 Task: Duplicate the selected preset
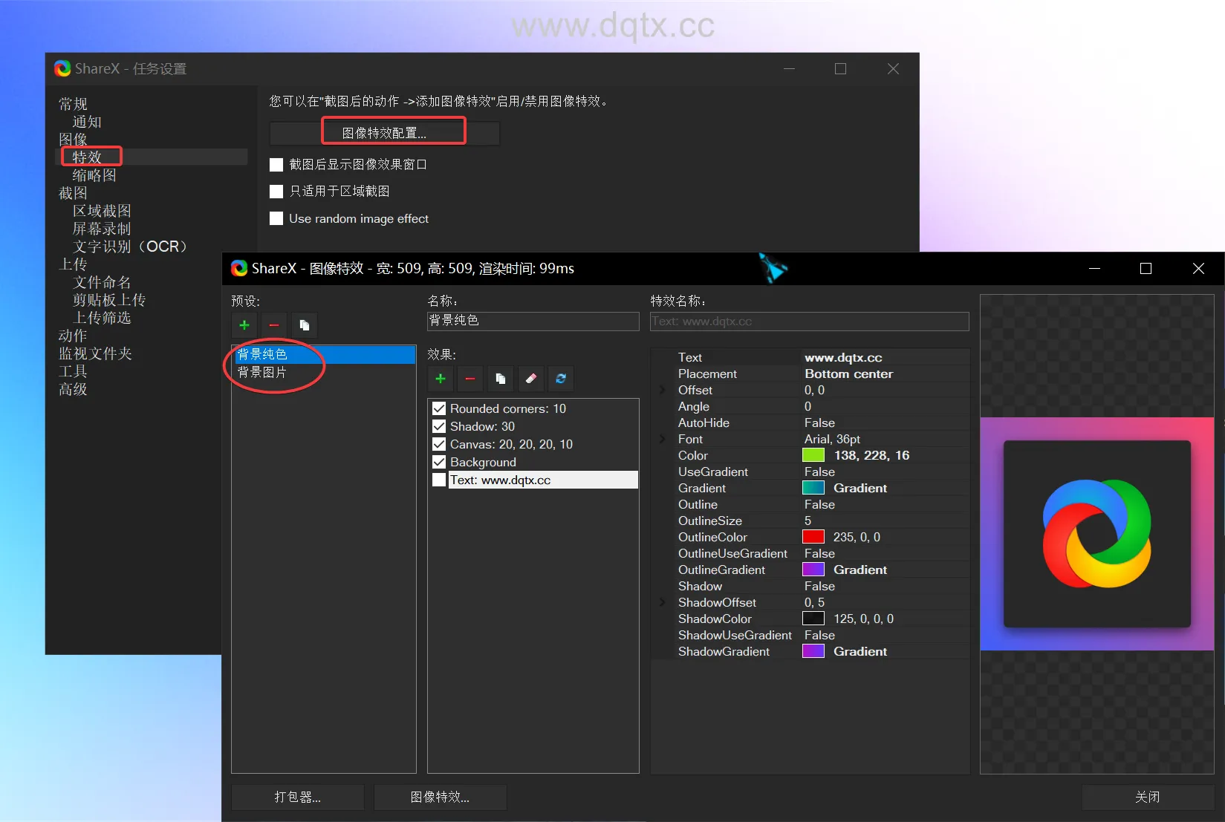click(304, 325)
